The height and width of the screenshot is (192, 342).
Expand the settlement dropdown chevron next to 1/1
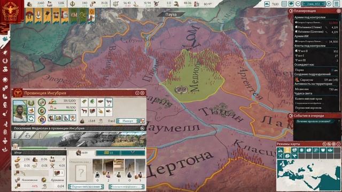(133, 153)
